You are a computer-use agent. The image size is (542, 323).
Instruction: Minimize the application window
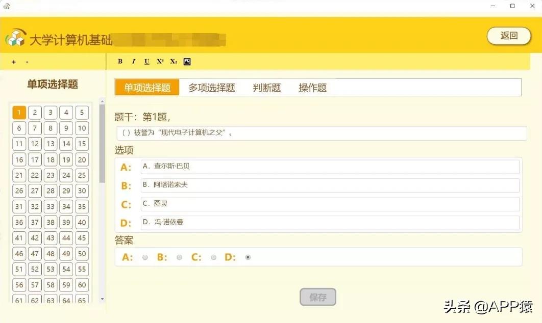[493, 6]
